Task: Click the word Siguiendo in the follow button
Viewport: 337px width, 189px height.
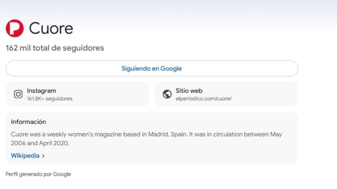Action: [x=136, y=68]
